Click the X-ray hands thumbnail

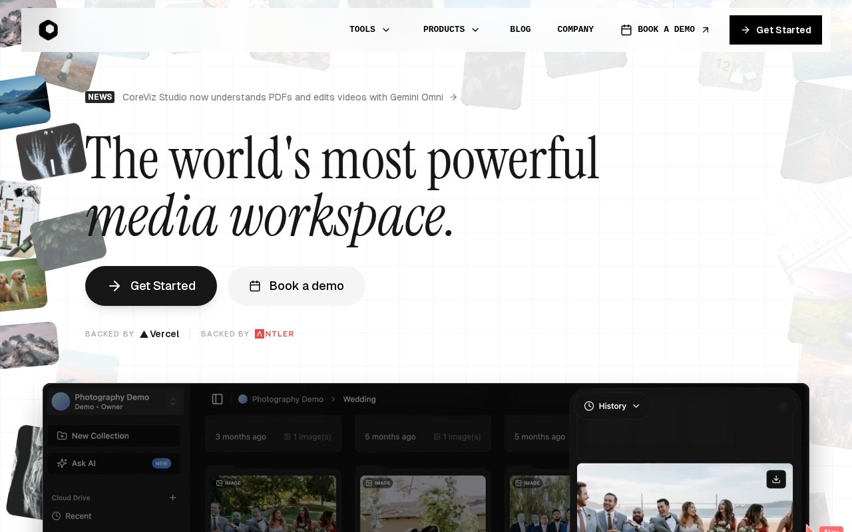click(x=51, y=151)
